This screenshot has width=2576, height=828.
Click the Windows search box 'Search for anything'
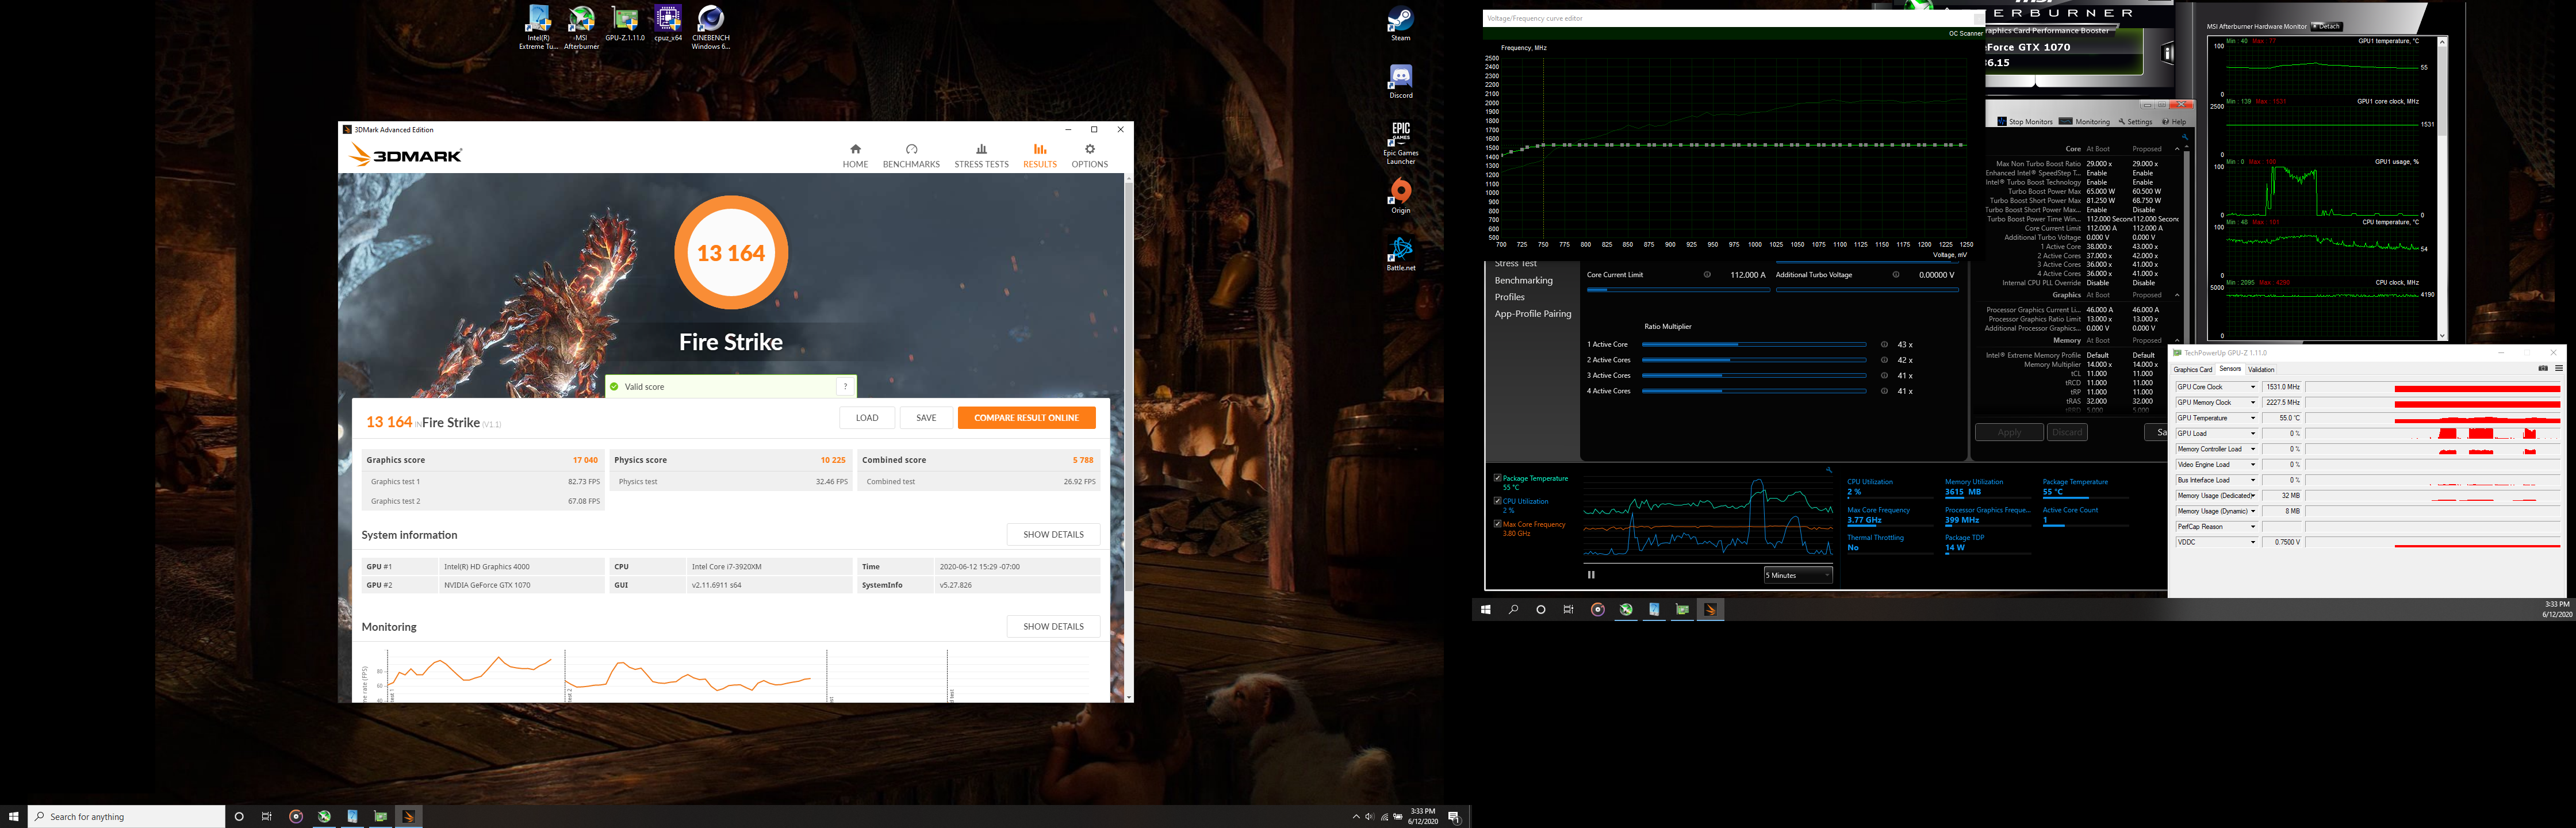pyautogui.click(x=127, y=816)
